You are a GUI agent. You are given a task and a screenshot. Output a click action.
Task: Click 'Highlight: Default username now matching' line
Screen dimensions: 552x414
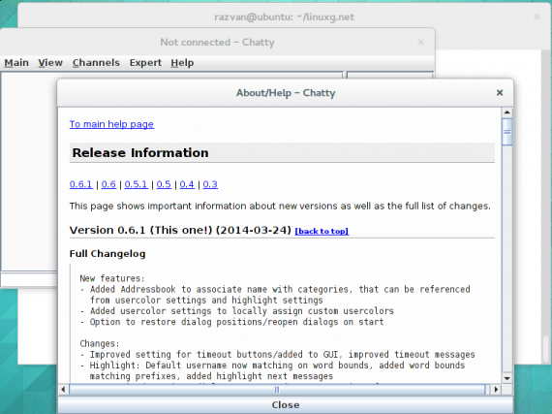click(x=272, y=366)
